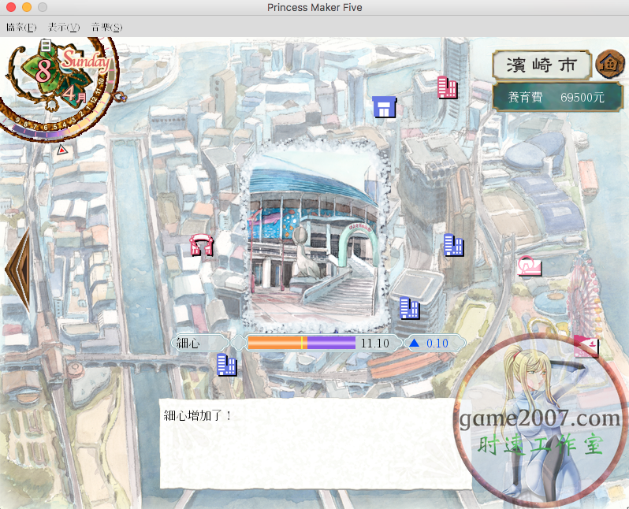Click the 濱崎市 city name plate
The image size is (629, 509).
tap(542, 65)
